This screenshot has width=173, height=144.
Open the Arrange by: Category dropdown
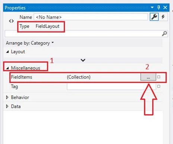click(30, 43)
